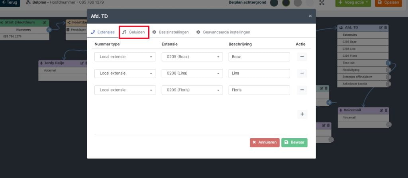Edit the Start (Hoofdnummer) node

pyautogui.click(x=45, y=23)
